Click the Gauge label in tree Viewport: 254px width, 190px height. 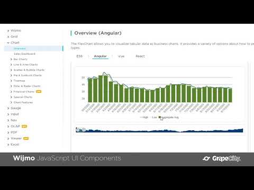pyautogui.click(x=16, y=108)
